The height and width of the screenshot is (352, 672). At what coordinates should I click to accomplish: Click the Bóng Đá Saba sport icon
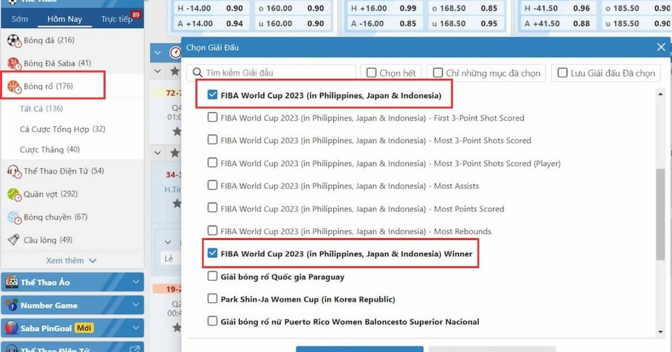click(13, 63)
